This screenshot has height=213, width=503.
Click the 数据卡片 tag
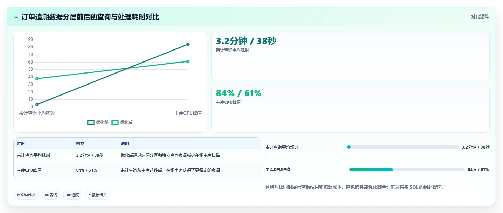[x=98, y=195]
